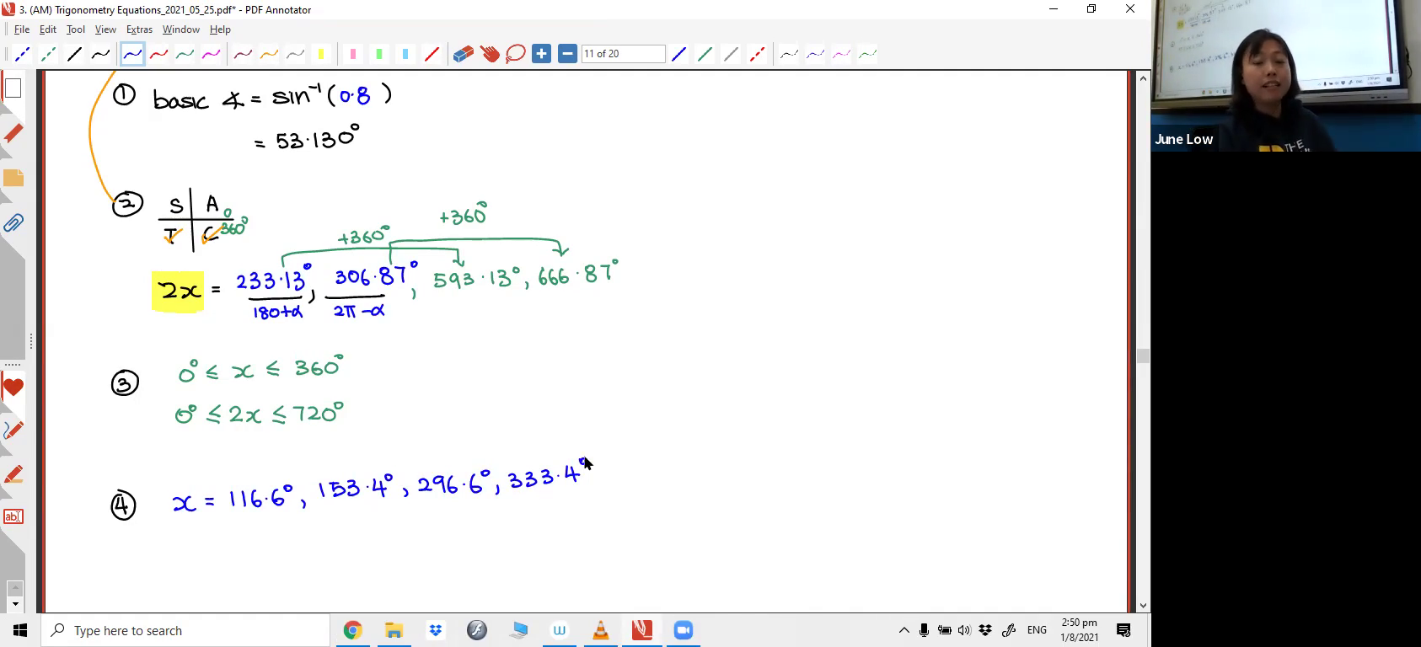Select the red straight line tool
1421x647 pixels.
pyautogui.click(x=432, y=54)
